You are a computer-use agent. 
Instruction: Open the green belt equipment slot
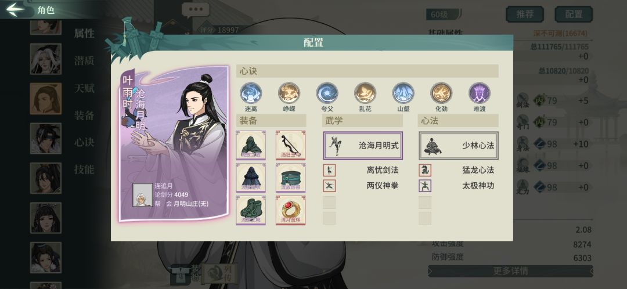[291, 178]
